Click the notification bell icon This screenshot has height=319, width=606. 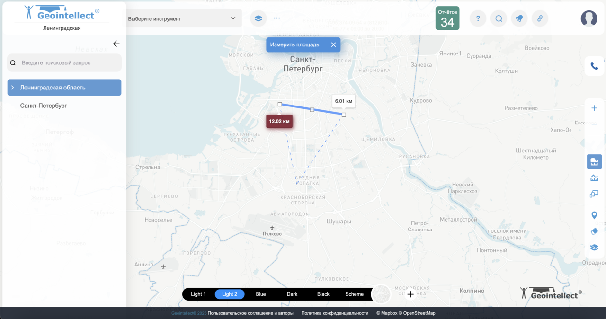[519, 18]
